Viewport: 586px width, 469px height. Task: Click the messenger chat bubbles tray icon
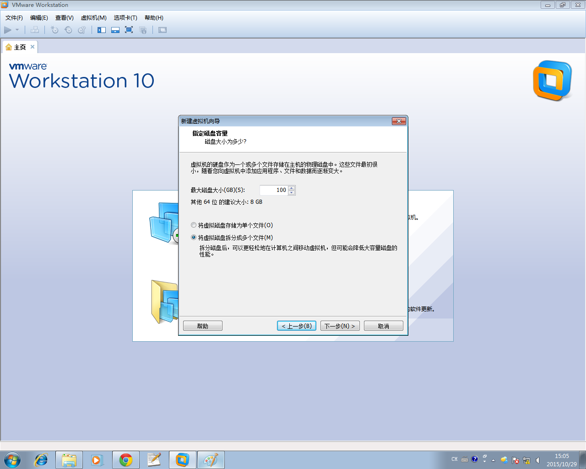[504, 460]
